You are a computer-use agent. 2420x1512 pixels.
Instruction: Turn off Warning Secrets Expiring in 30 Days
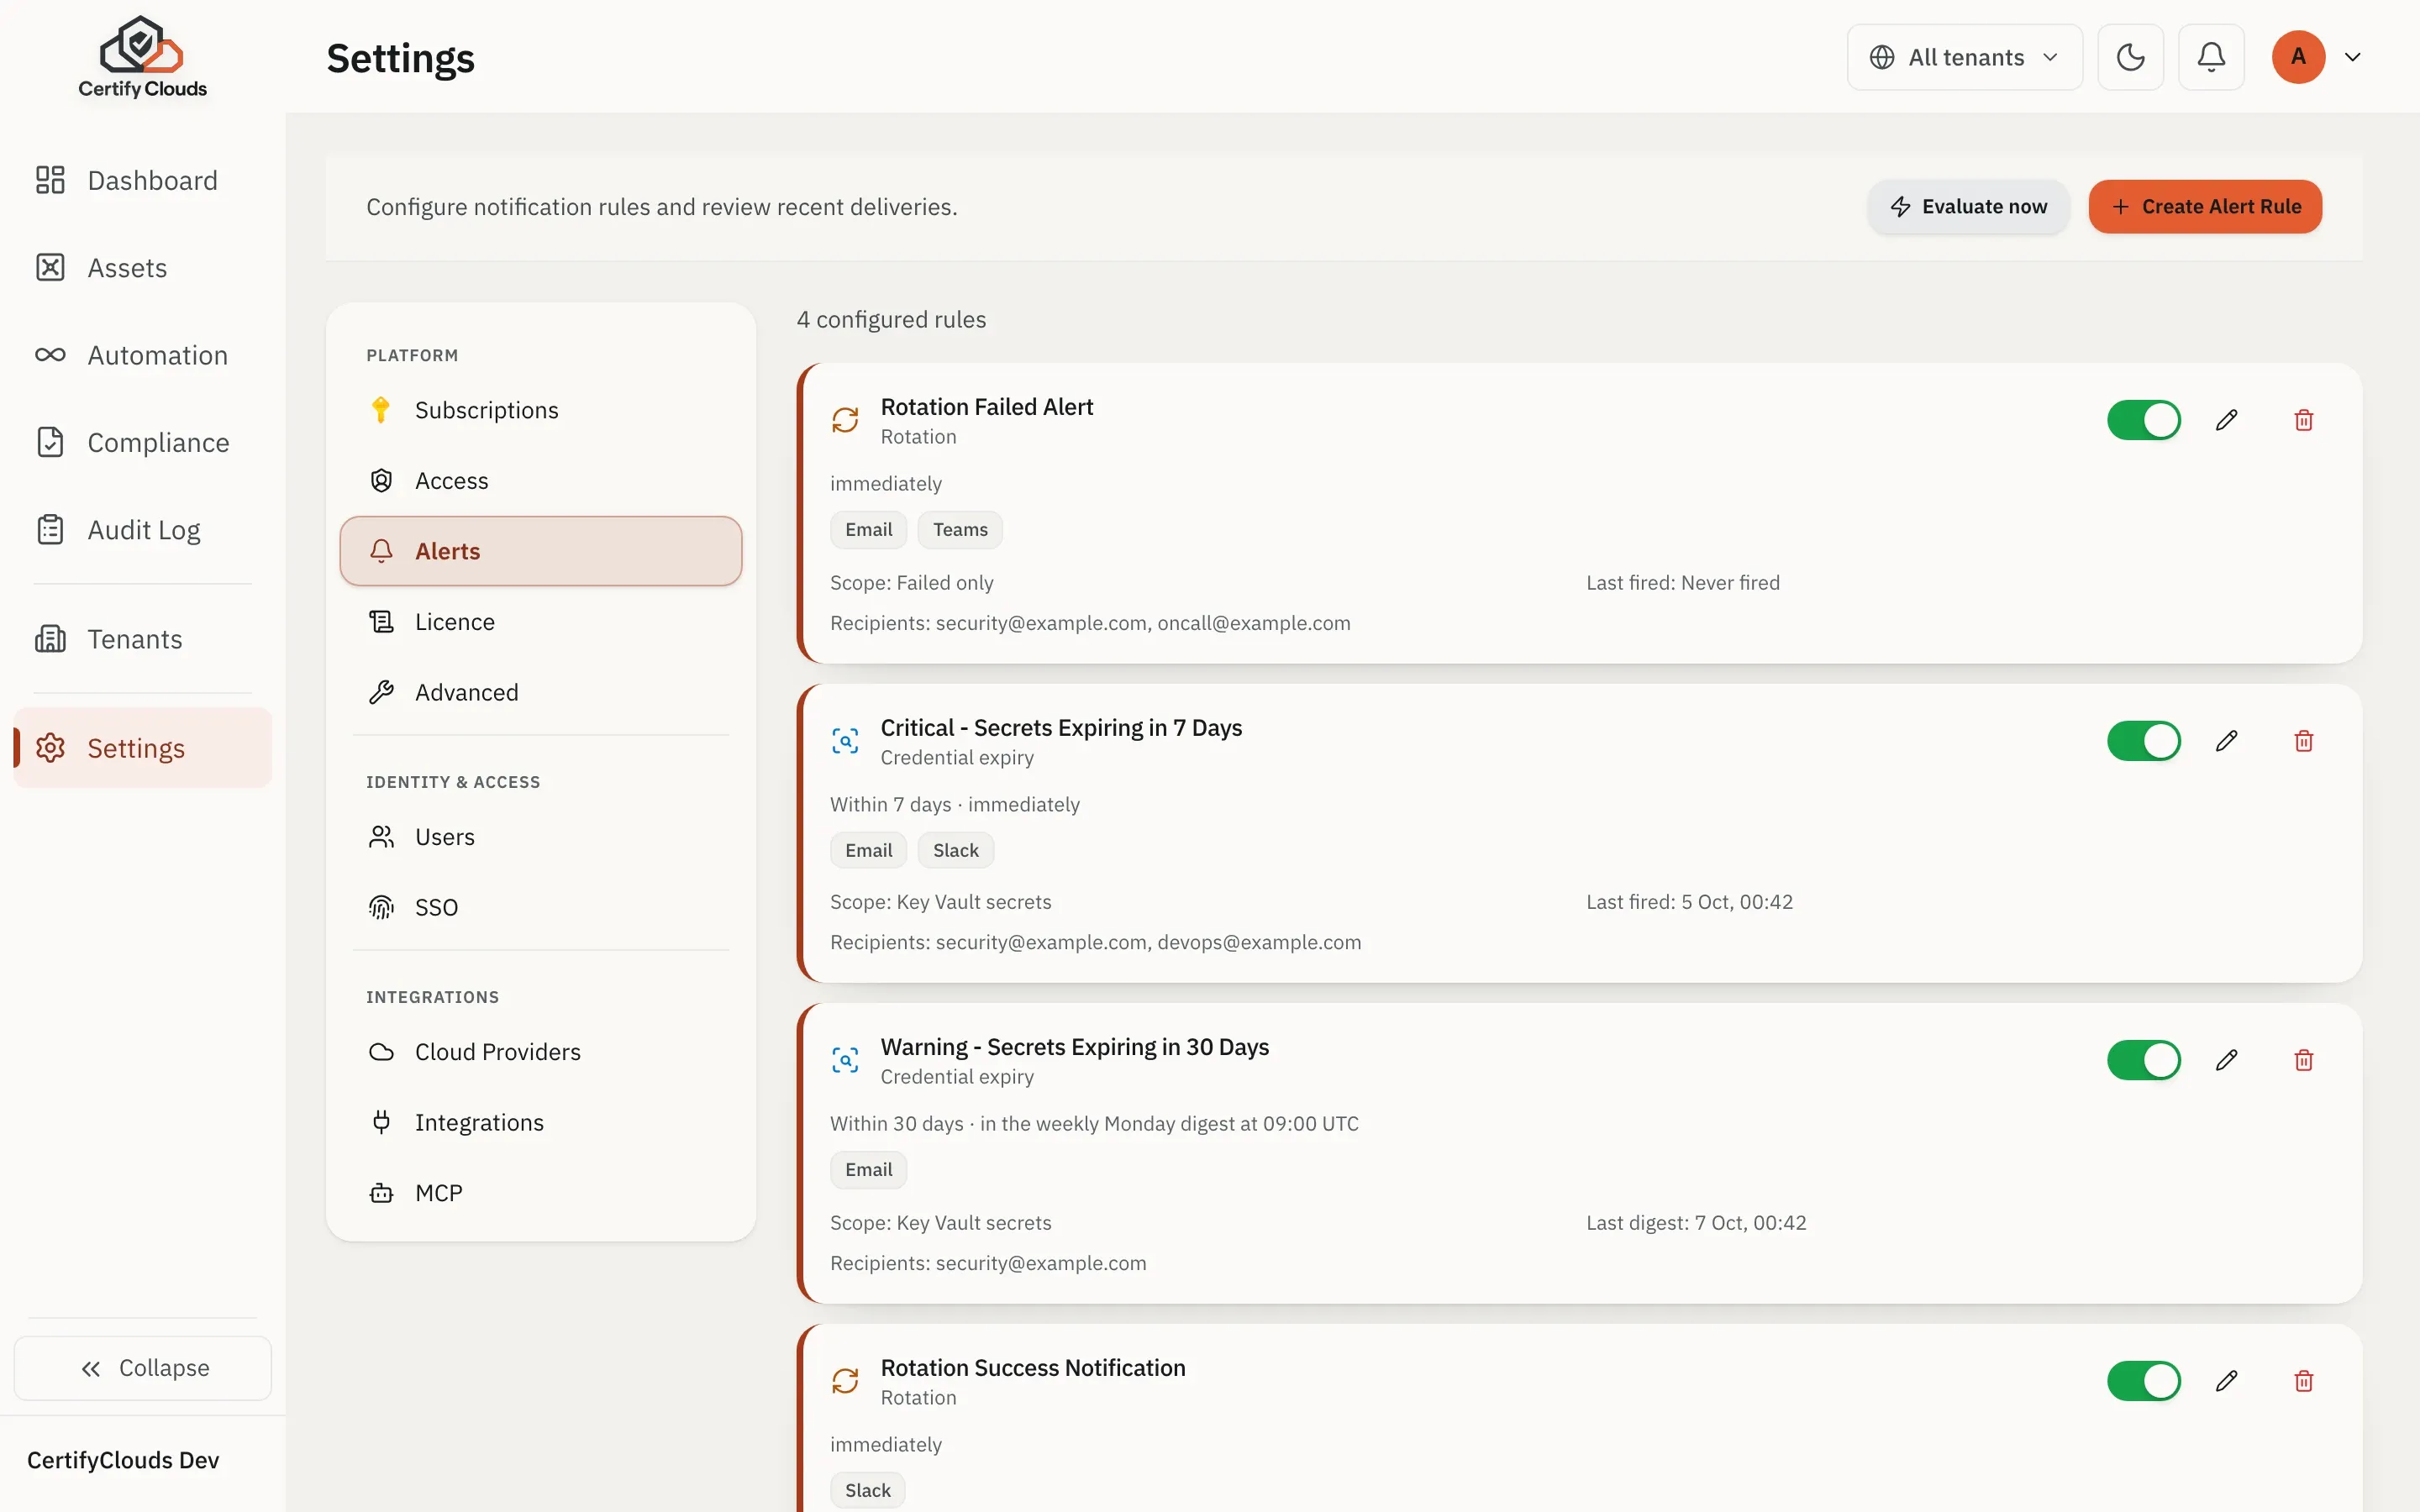click(2144, 1060)
